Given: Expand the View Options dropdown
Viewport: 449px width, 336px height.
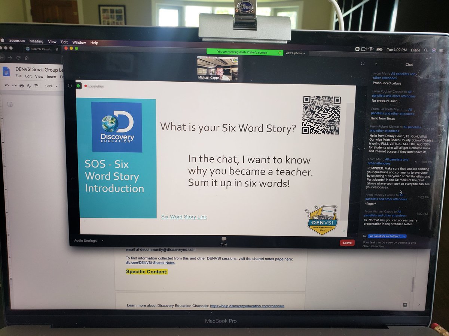Looking at the screenshot, I should pos(295,53).
